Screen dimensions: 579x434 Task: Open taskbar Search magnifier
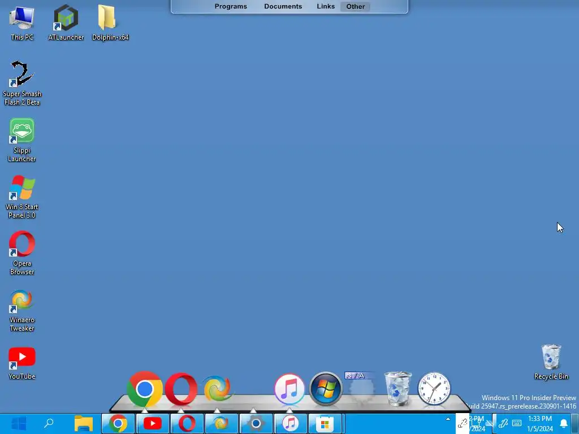point(49,423)
